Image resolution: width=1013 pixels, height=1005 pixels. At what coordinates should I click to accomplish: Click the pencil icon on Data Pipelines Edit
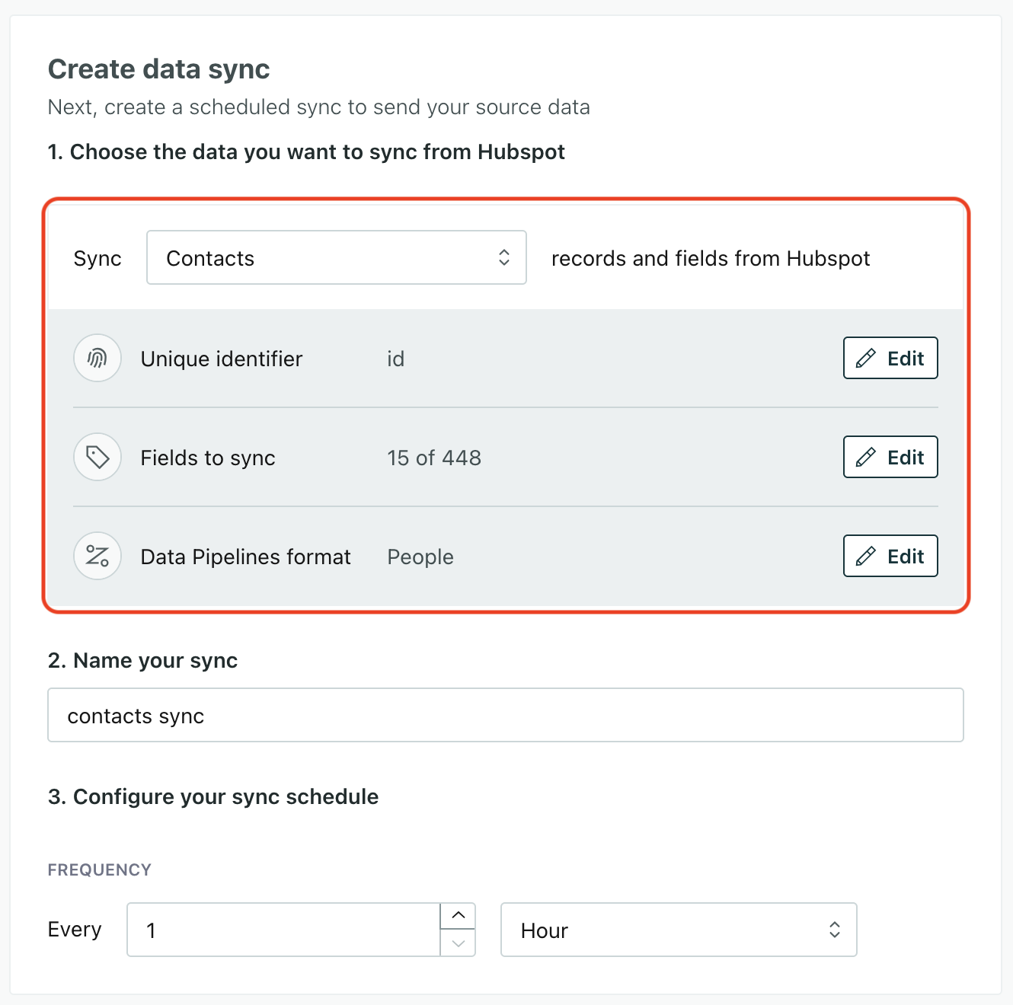tap(866, 556)
